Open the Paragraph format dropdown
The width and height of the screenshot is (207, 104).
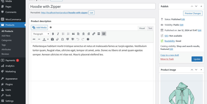pyautogui.click(x=41, y=34)
